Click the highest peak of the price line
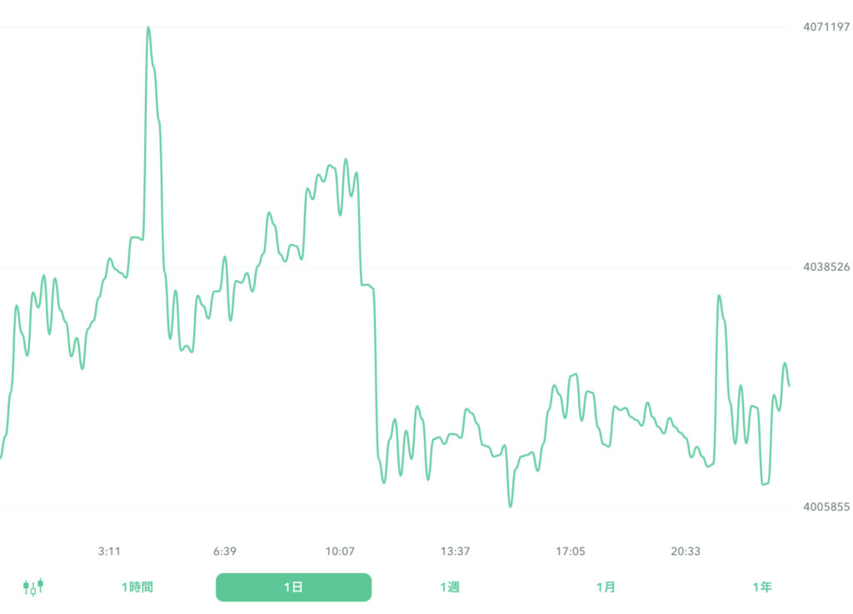853x614 pixels. coord(148,27)
